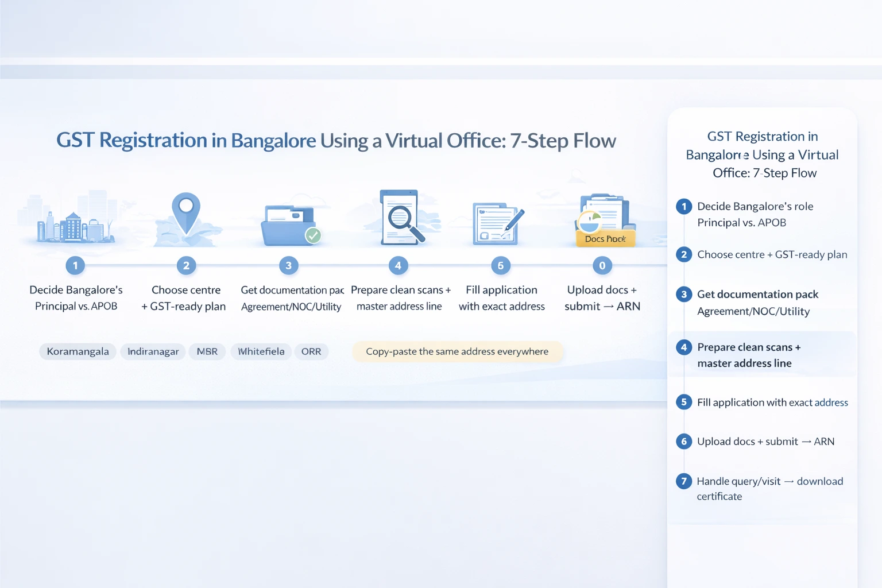Viewport: 882px width, 588px height.
Task: Open the ORR tag
Action: (311, 351)
